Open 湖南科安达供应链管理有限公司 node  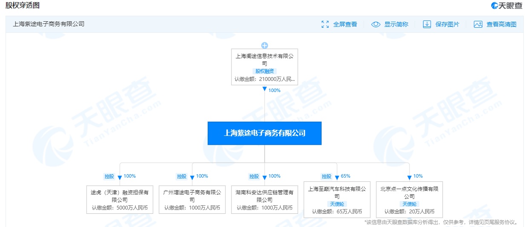point(265,199)
